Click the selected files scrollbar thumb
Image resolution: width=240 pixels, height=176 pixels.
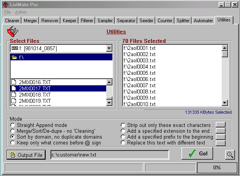224,54
